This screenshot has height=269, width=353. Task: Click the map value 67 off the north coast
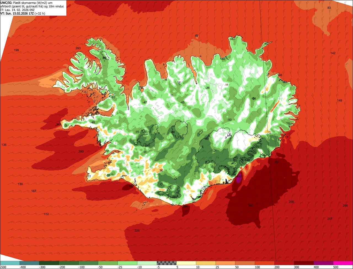[x=197, y=36]
